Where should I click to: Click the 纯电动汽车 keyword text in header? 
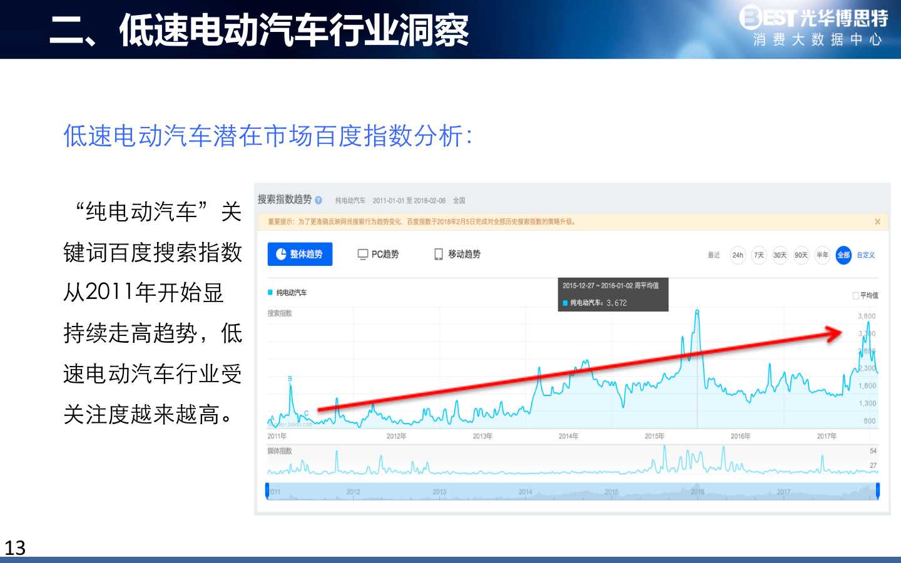click(x=350, y=201)
